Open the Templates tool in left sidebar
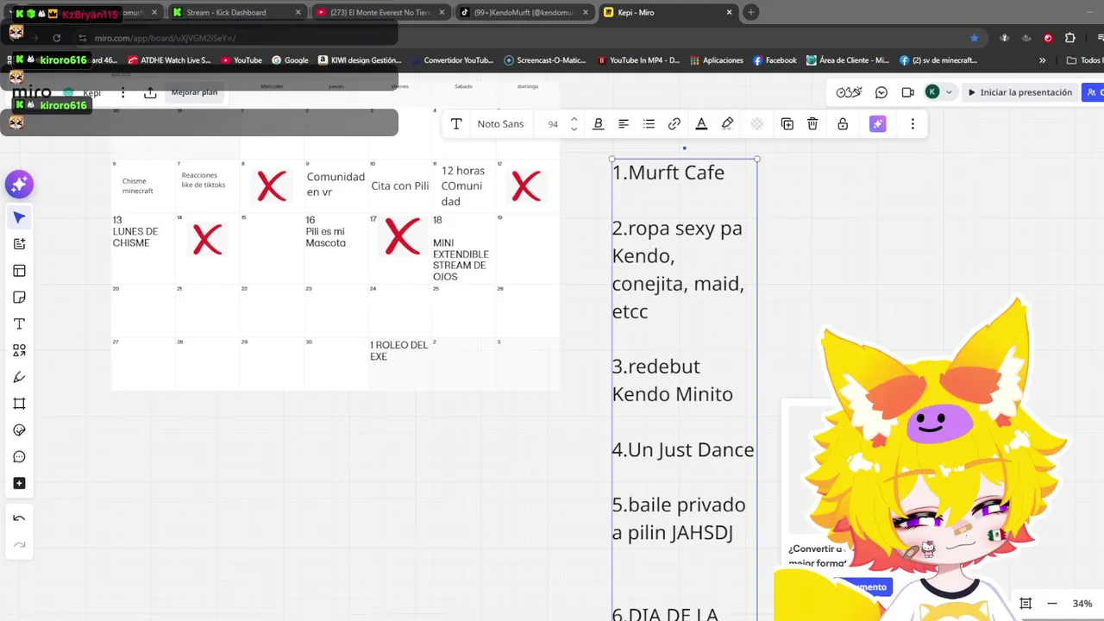 point(19,271)
